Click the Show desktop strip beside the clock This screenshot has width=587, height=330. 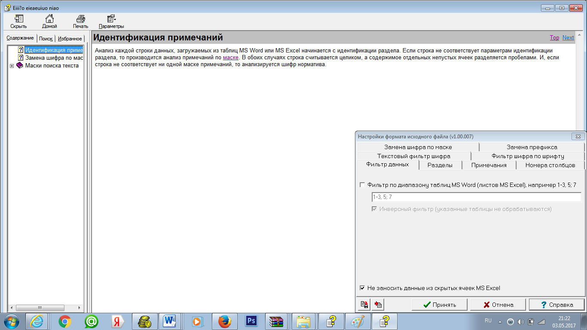tap(584, 321)
